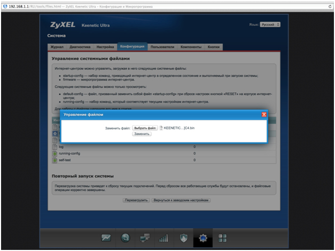Click the running-config file icon
Image resolution: width=335 pixels, height=251 pixels.
pyautogui.click(x=54, y=153)
